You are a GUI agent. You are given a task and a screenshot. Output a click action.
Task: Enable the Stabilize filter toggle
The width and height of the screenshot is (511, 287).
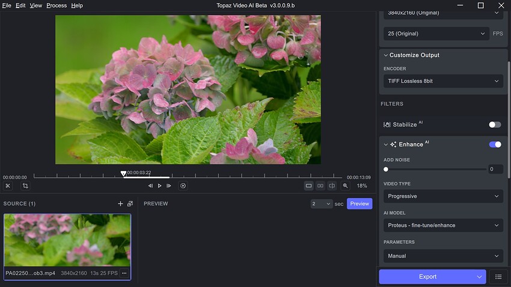pyautogui.click(x=495, y=125)
